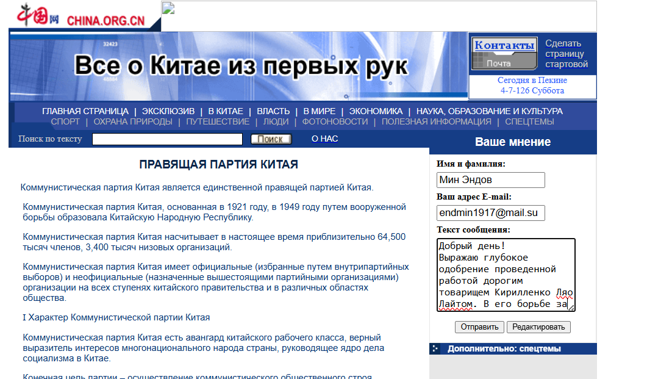
Task: Go to ФОТОНОВОСТИ section
Action: coord(335,122)
